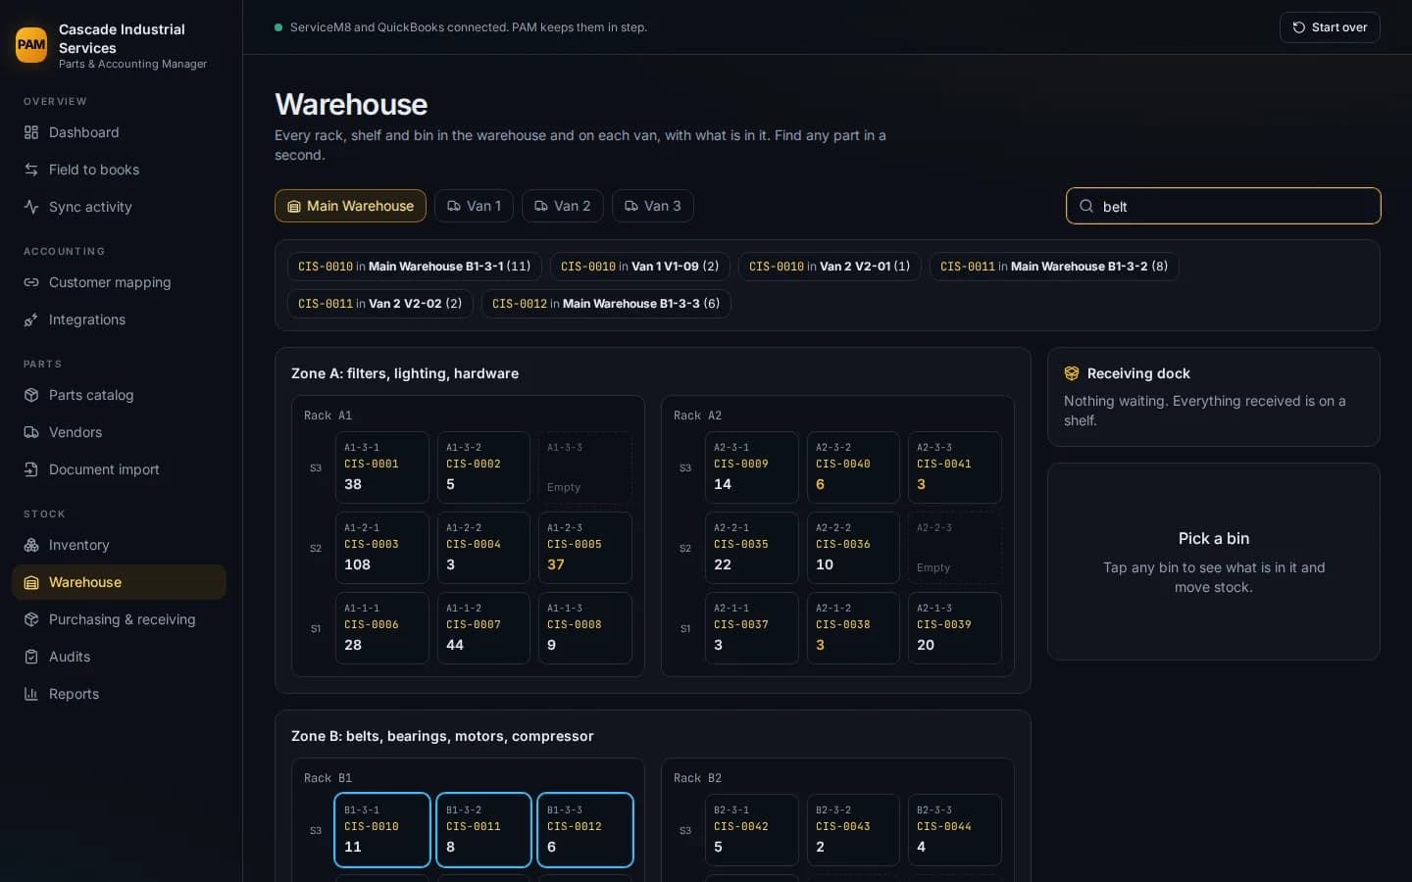Select bin A2-1-3 with CIS-0039
1412x882 pixels.
tap(955, 628)
